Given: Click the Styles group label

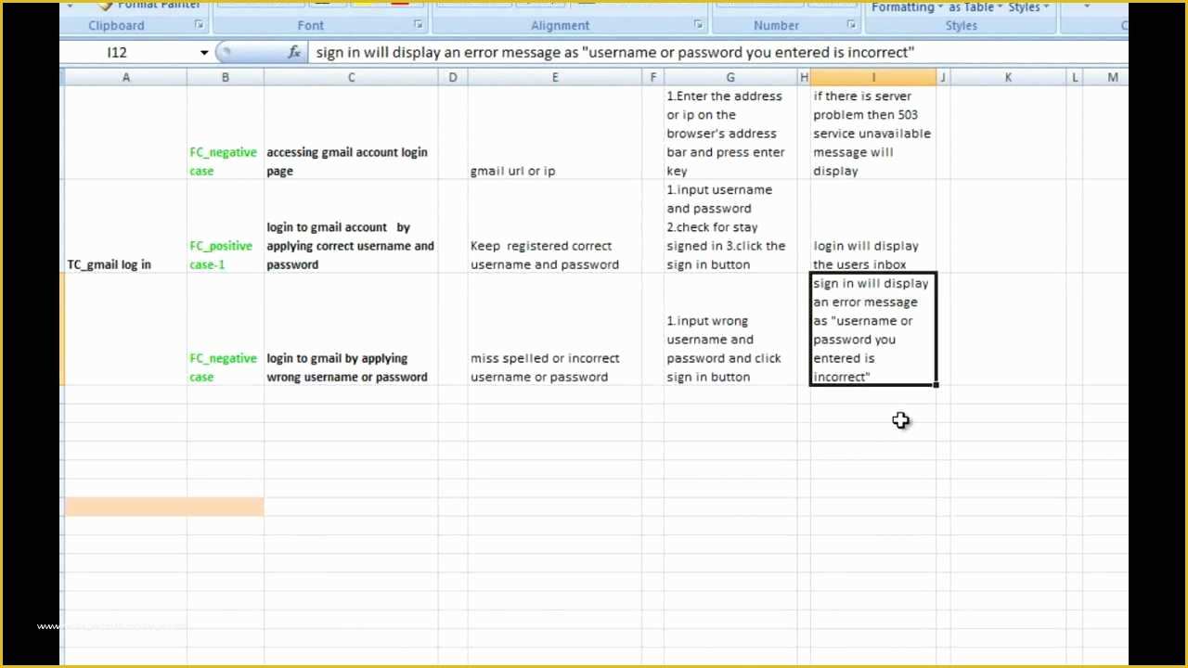Looking at the screenshot, I should pos(960,25).
